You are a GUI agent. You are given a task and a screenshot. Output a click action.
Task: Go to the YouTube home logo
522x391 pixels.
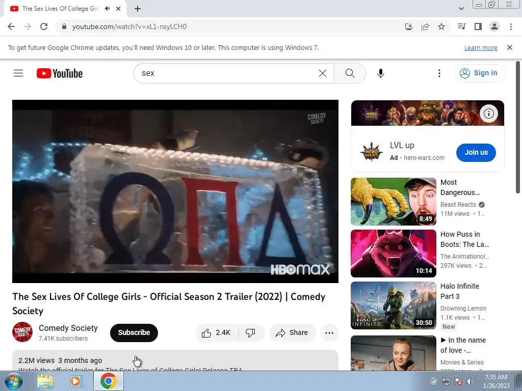pos(60,73)
